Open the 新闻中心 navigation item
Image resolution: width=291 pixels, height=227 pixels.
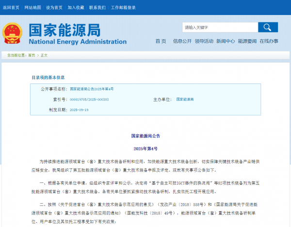(226, 41)
